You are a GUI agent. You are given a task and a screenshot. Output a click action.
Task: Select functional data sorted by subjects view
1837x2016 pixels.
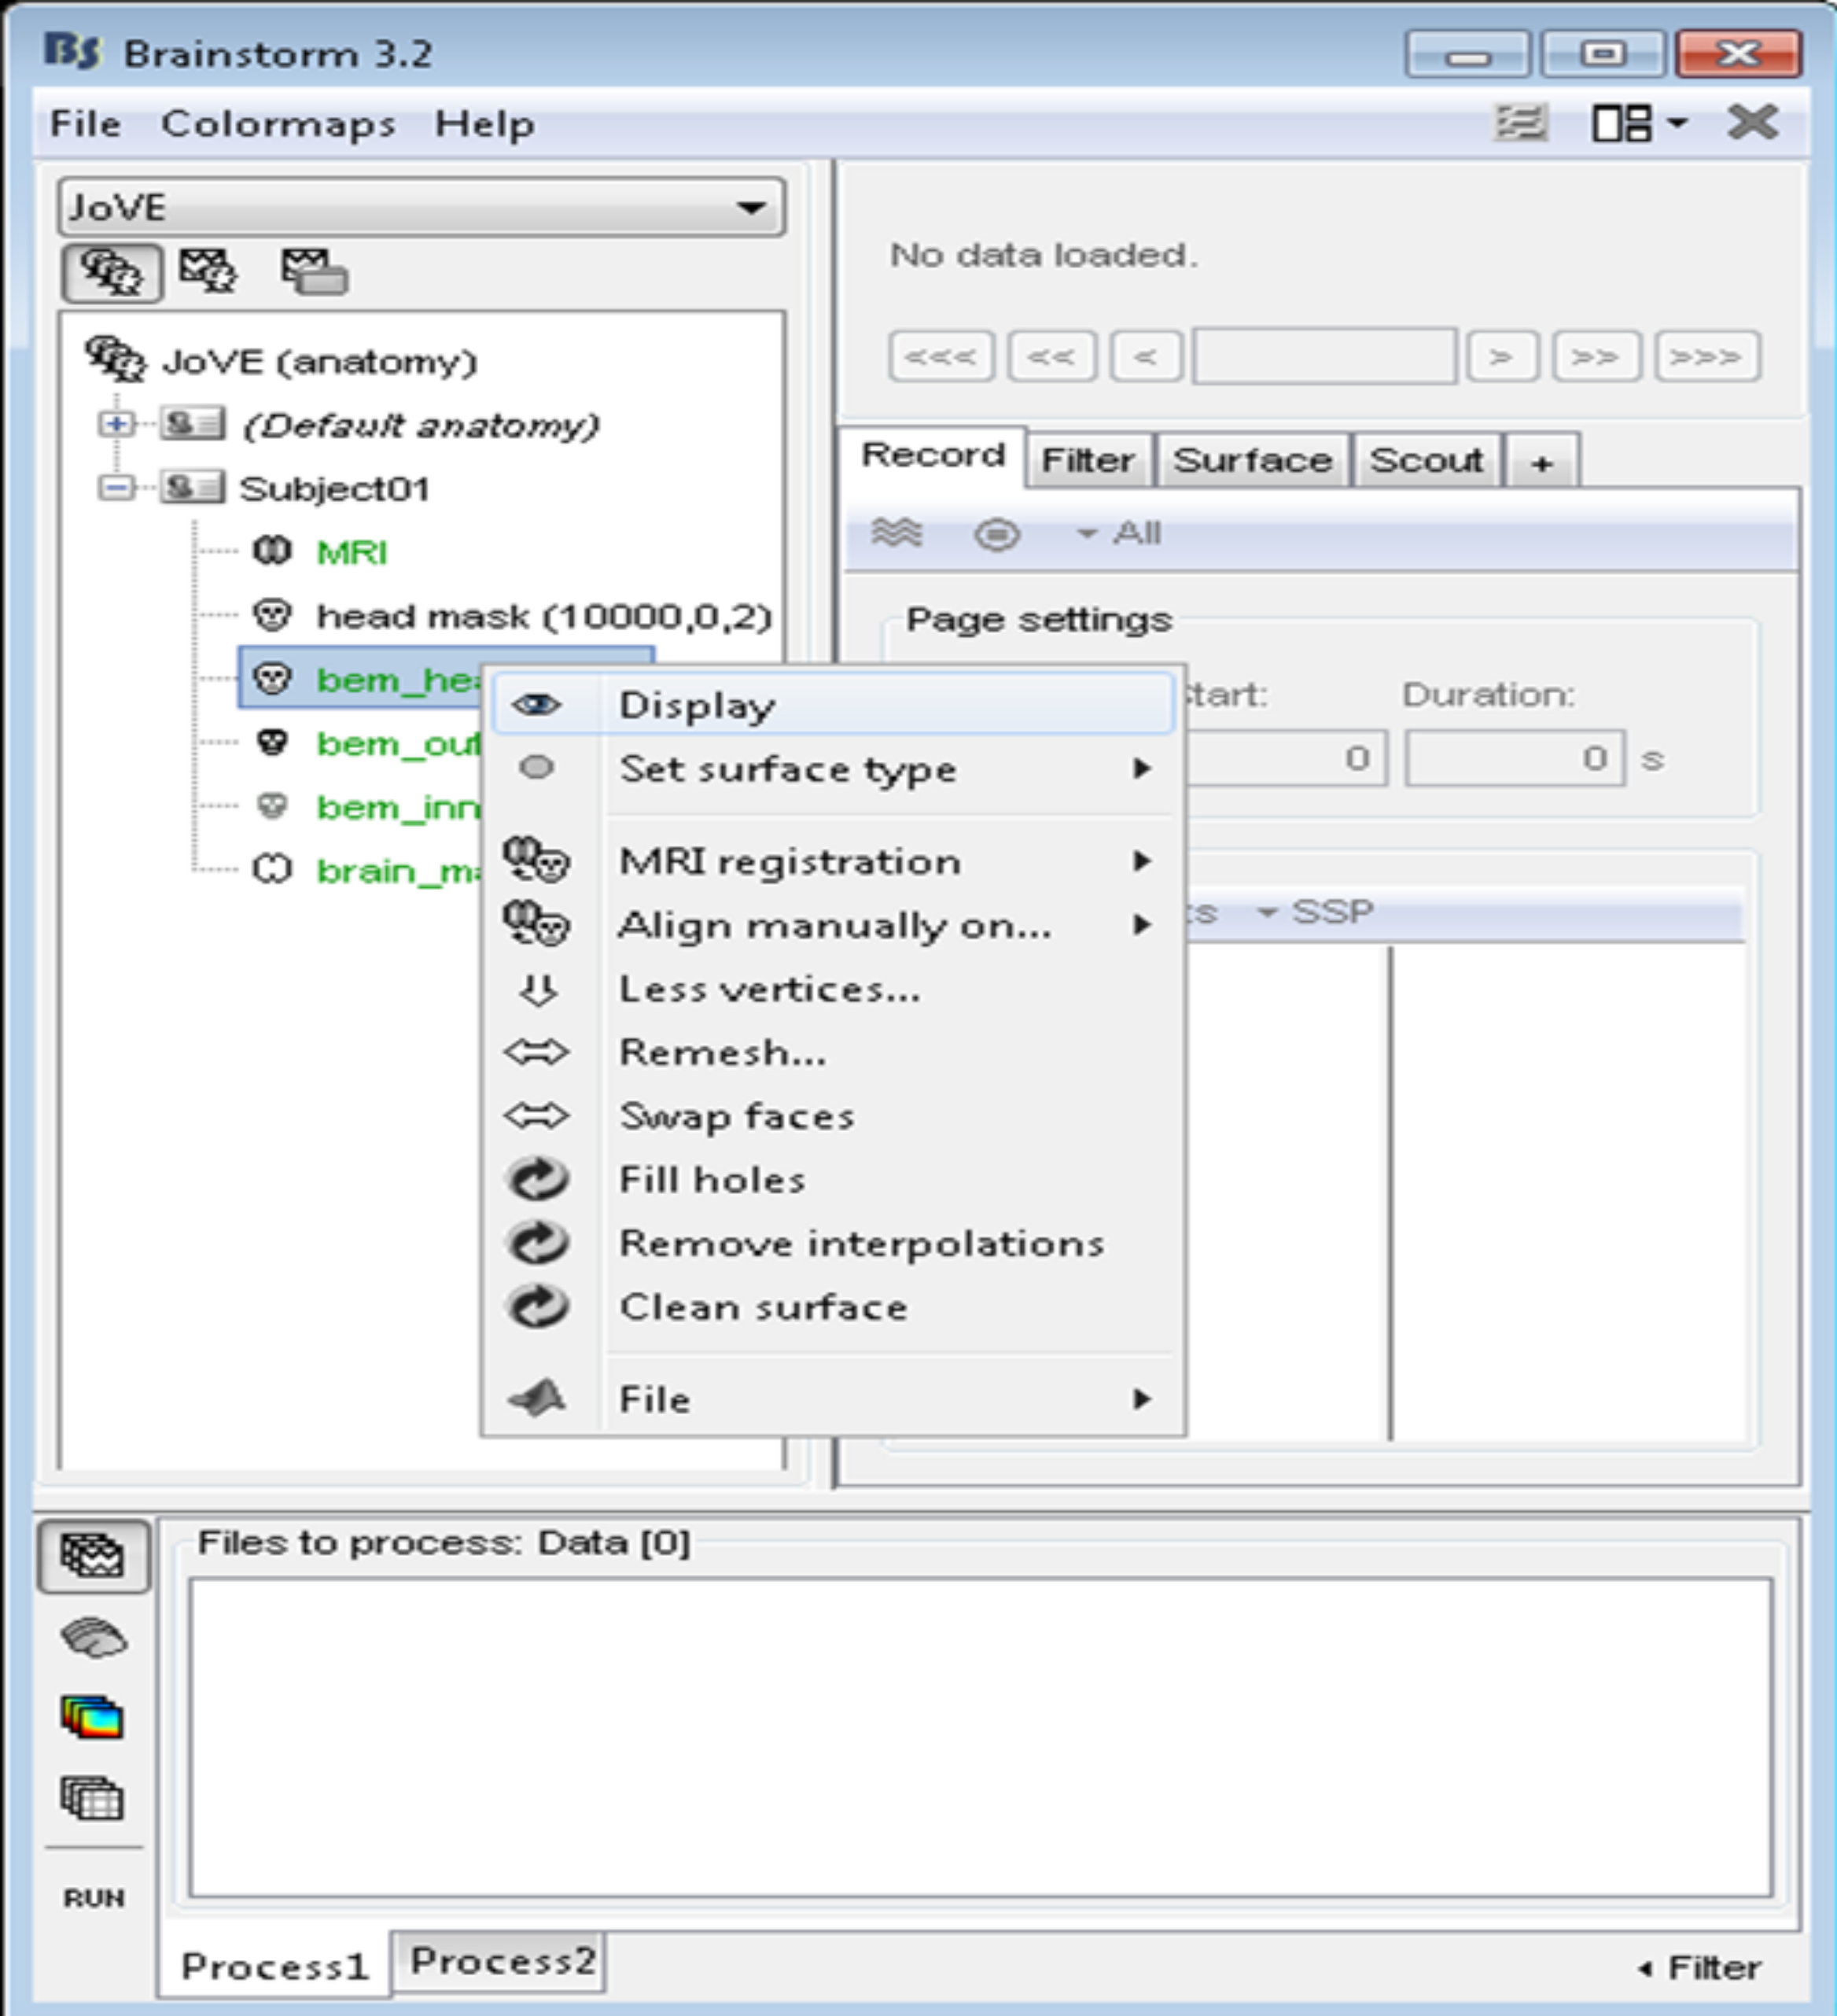click(208, 271)
